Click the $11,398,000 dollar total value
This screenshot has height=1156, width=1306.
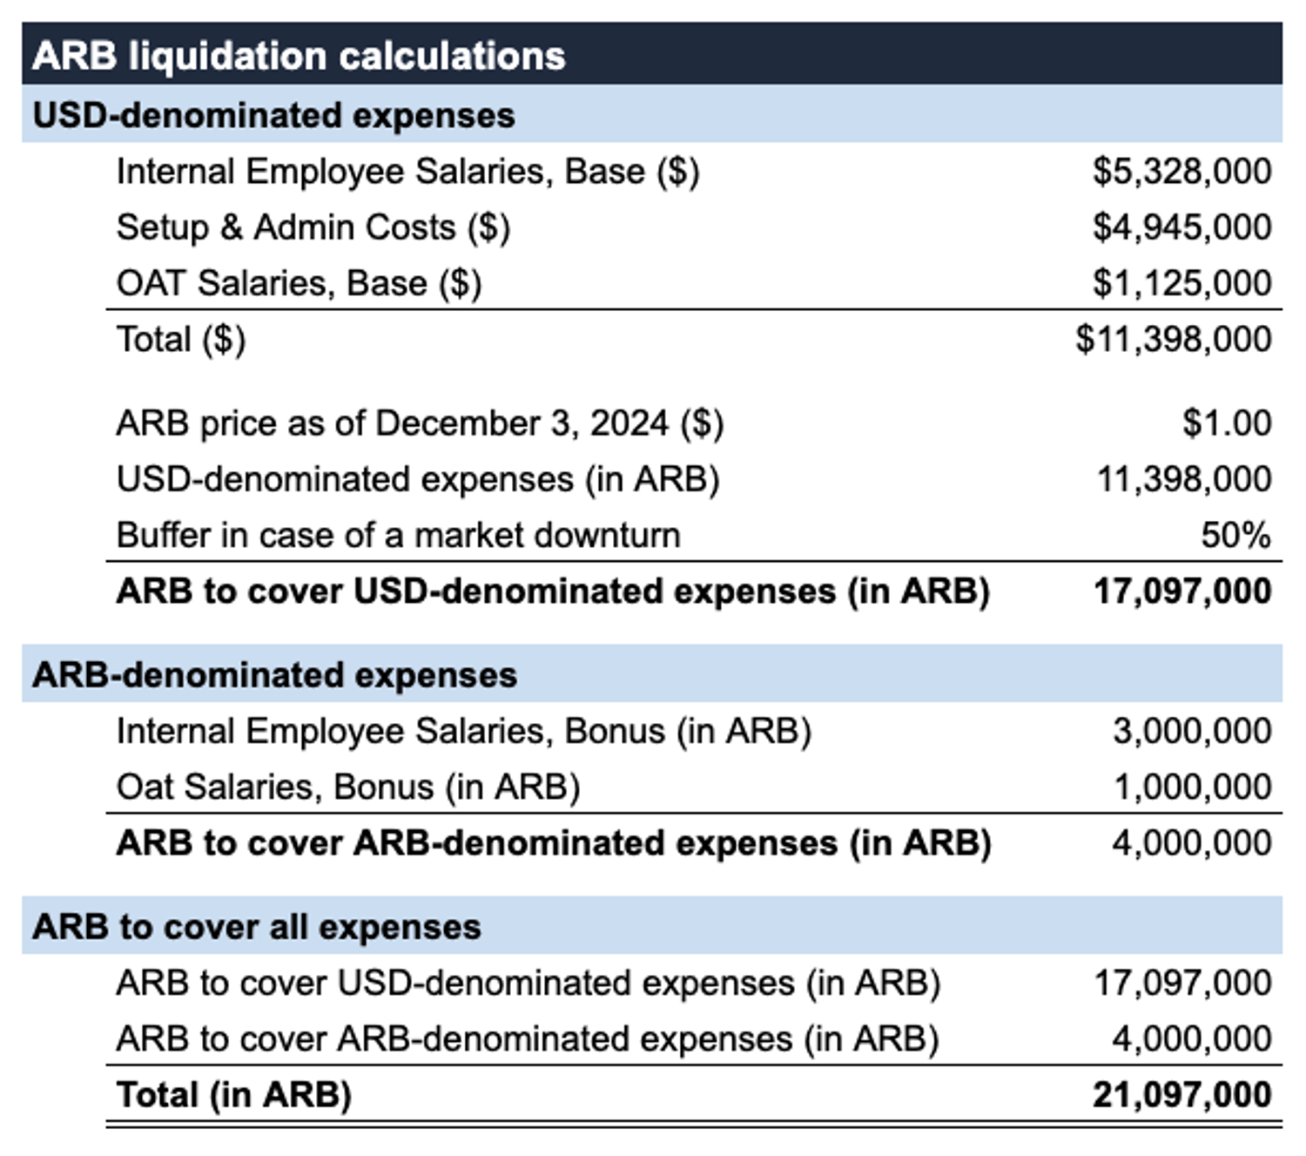(1173, 339)
